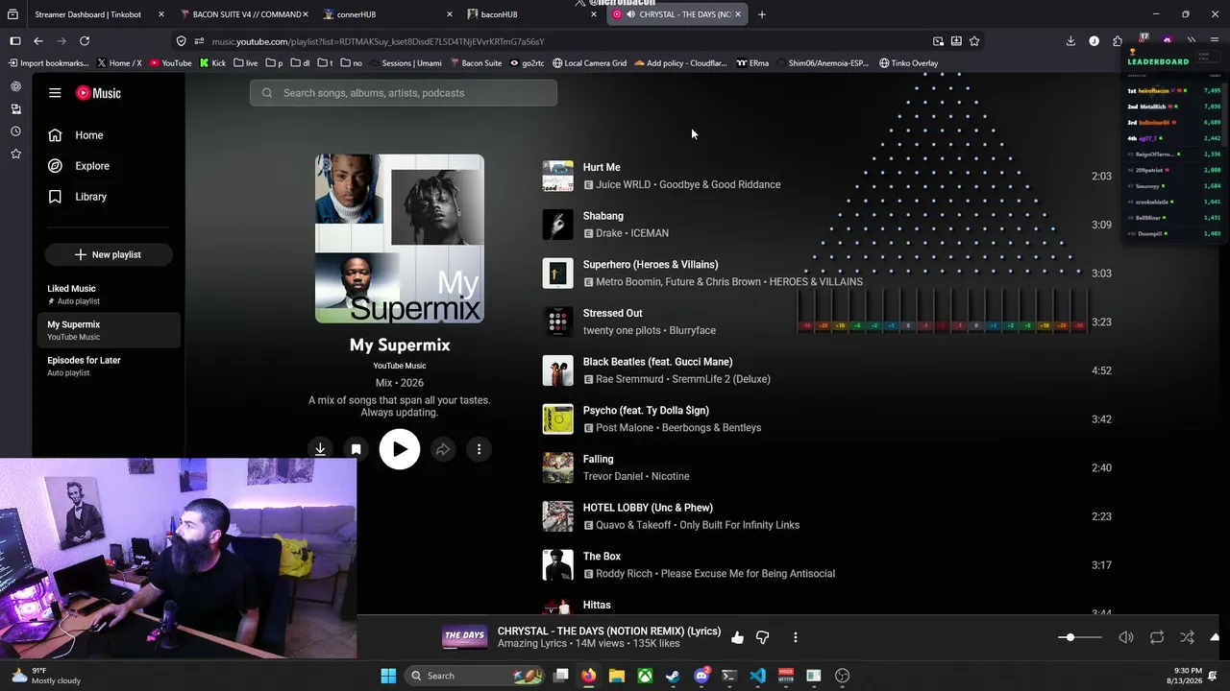Open the Local Camera Grid bookmark
This screenshot has height=691, width=1230.
pos(589,63)
